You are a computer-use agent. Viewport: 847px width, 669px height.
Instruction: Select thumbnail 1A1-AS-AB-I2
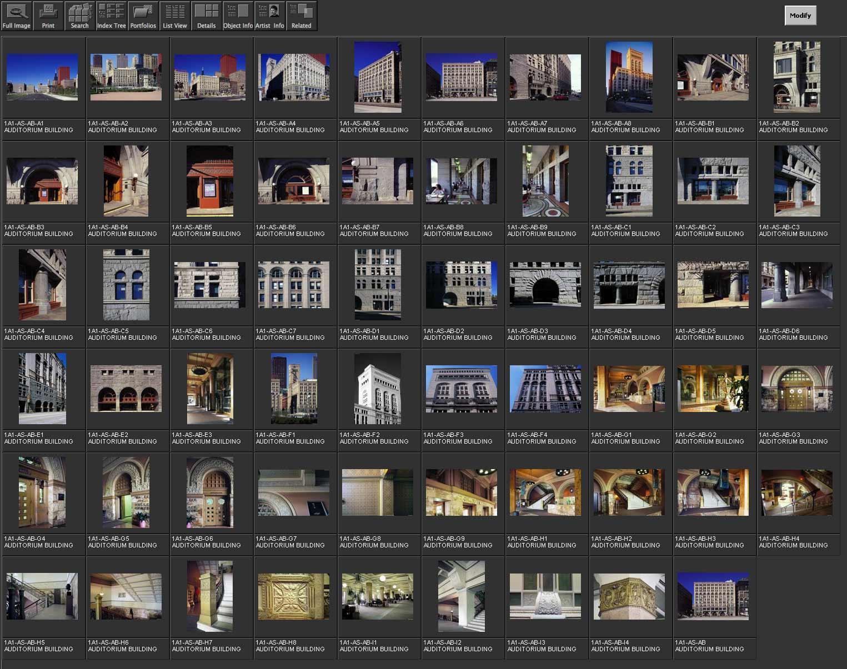[462, 596]
